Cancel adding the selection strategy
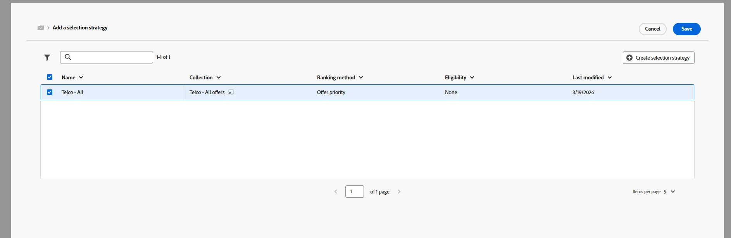The height and width of the screenshot is (238, 731). point(653,29)
